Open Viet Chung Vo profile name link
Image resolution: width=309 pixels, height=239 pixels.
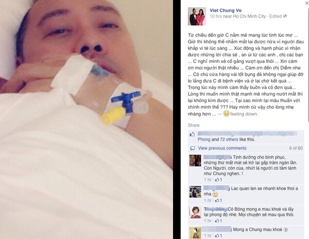(x=226, y=10)
